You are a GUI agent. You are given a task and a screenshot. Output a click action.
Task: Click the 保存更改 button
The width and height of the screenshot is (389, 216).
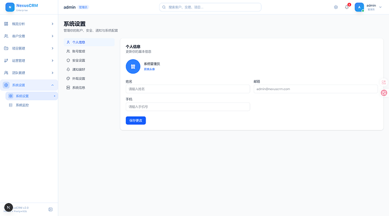click(x=136, y=120)
